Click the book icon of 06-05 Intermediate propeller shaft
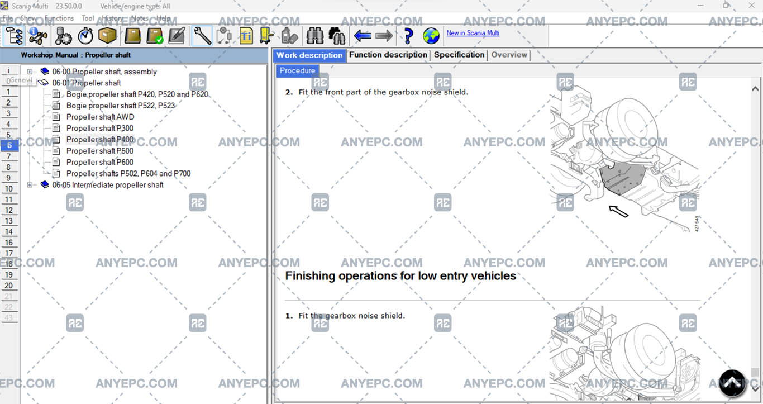The height and width of the screenshot is (404, 763). (45, 184)
